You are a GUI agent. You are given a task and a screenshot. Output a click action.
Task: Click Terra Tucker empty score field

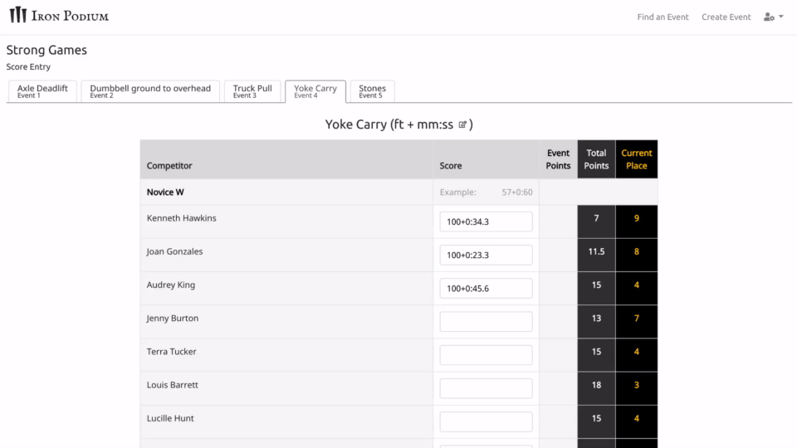(486, 355)
